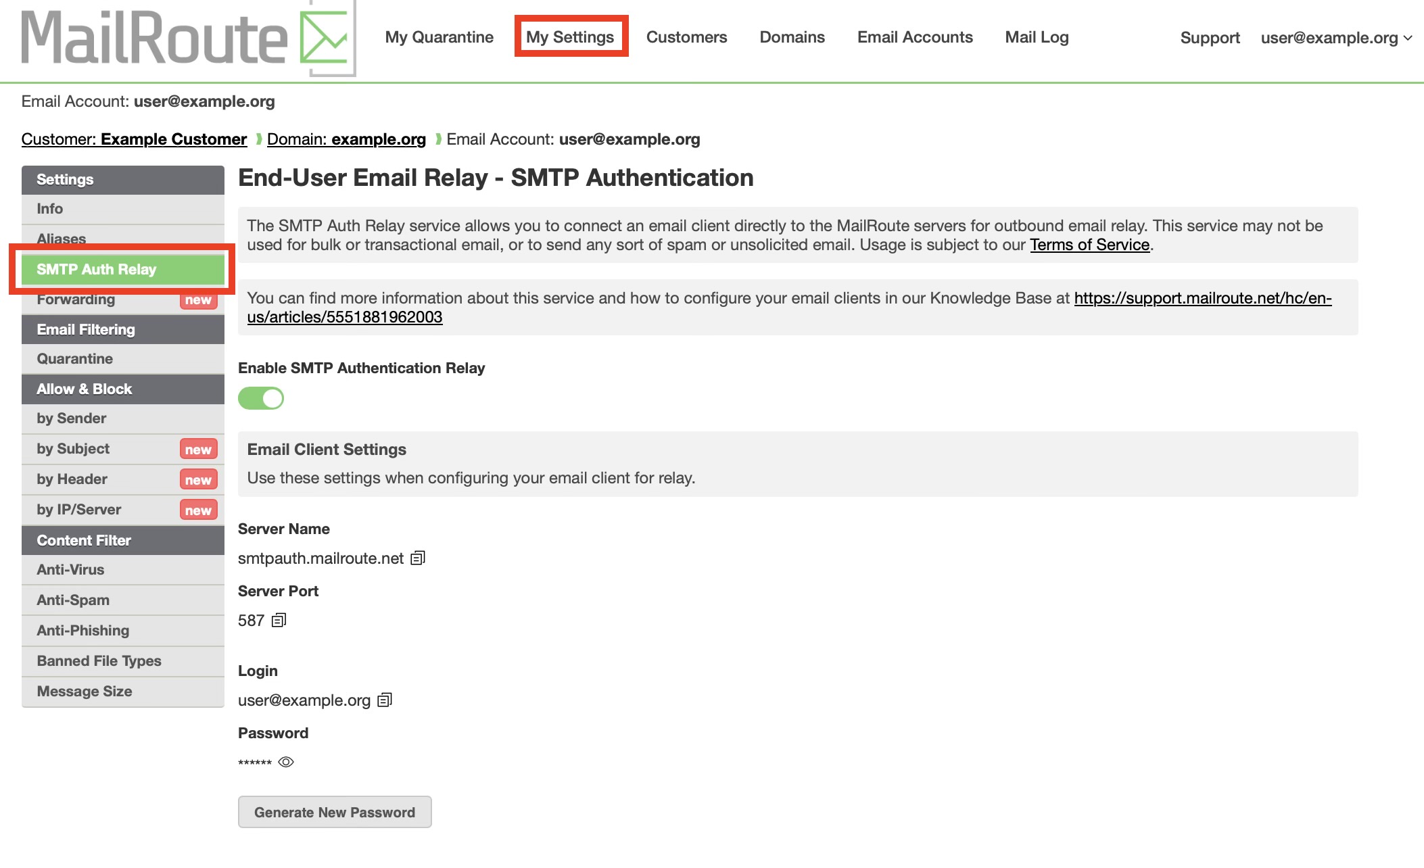The height and width of the screenshot is (868, 1424).
Task: Open Banned File Types settings
Action: pyautogui.click(x=99, y=660)
